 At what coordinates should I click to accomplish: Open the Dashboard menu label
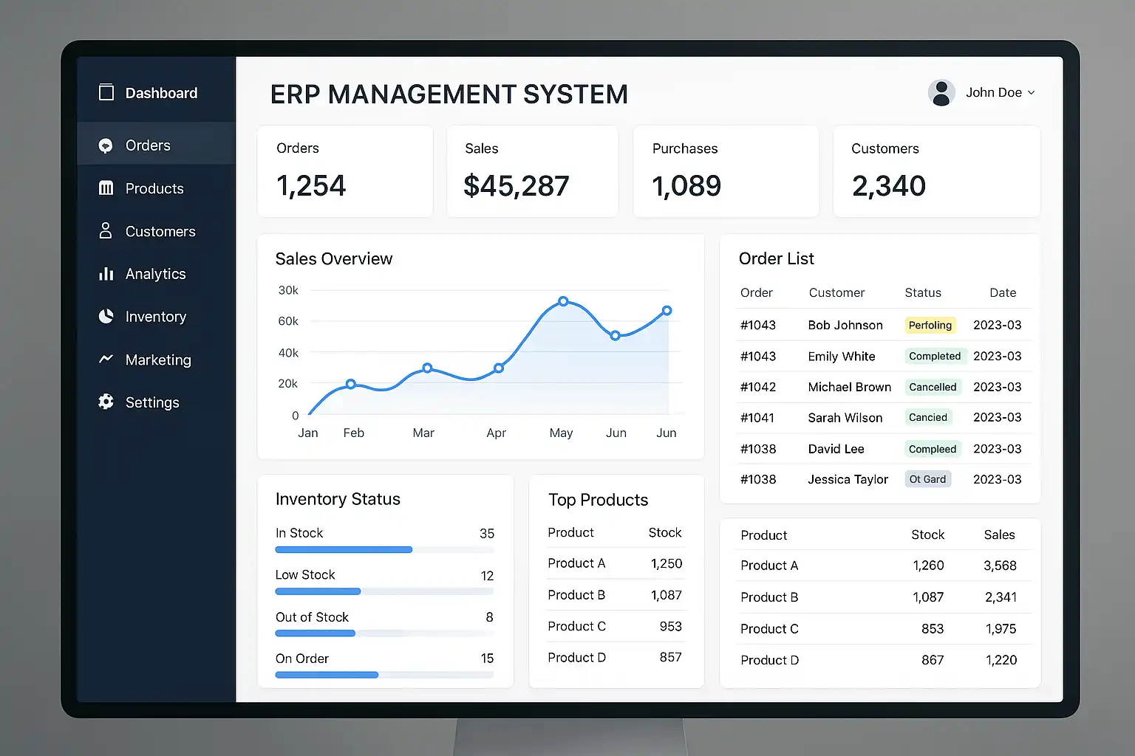click(x=161, y=93)
